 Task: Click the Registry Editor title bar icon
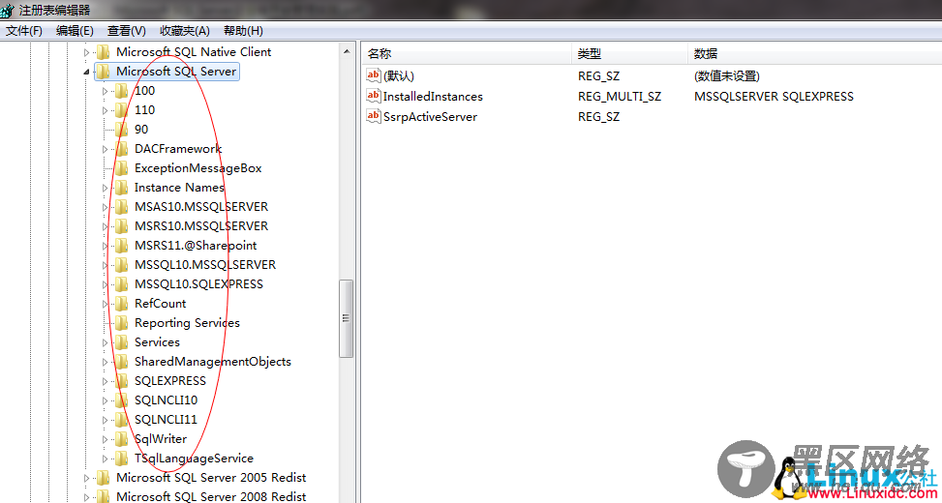[7, 9]
